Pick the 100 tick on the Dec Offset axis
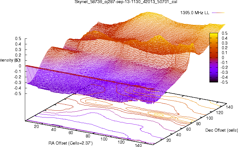This screenshot has height=147, width=238. [209, 118]
